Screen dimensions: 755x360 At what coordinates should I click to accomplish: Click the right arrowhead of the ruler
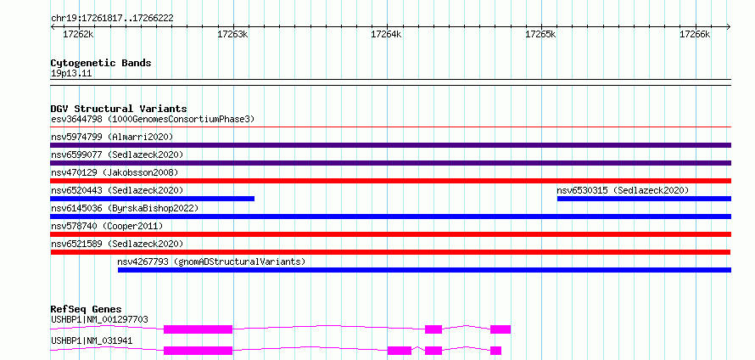[728, 26]
